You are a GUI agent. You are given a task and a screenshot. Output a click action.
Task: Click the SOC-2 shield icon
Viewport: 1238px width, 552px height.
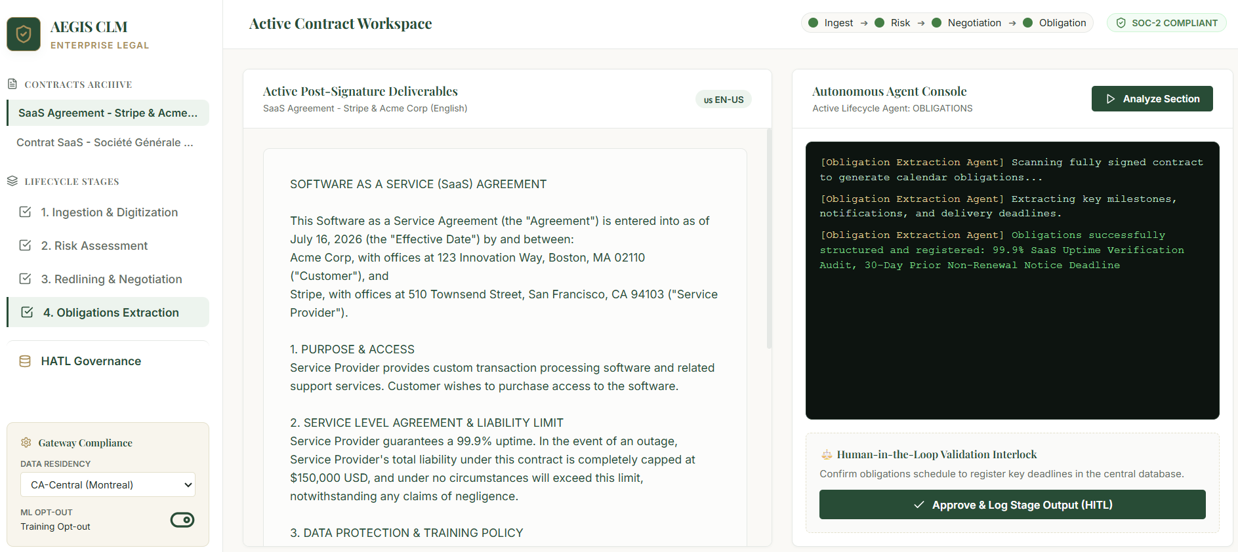pos(1121,23)
